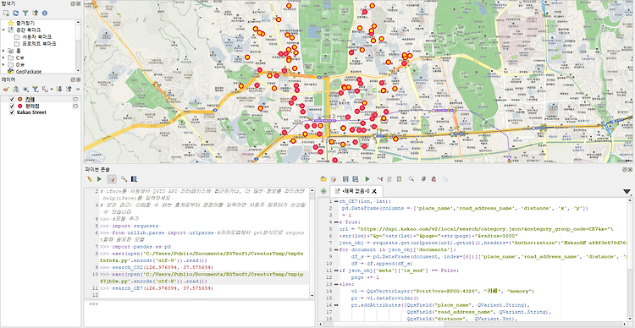635x328 pixels.
Task: Uncomment the selected code lines
Action: tap(433, 178)
